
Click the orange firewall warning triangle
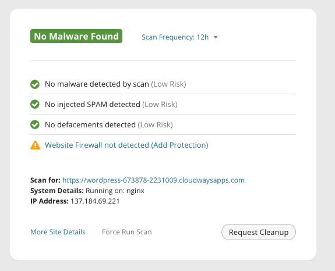pyautogui.click(x=36, y=145)
